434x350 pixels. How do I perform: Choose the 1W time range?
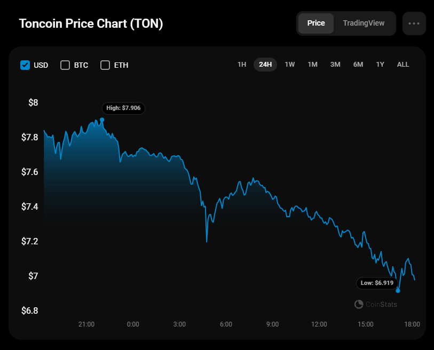290,65
